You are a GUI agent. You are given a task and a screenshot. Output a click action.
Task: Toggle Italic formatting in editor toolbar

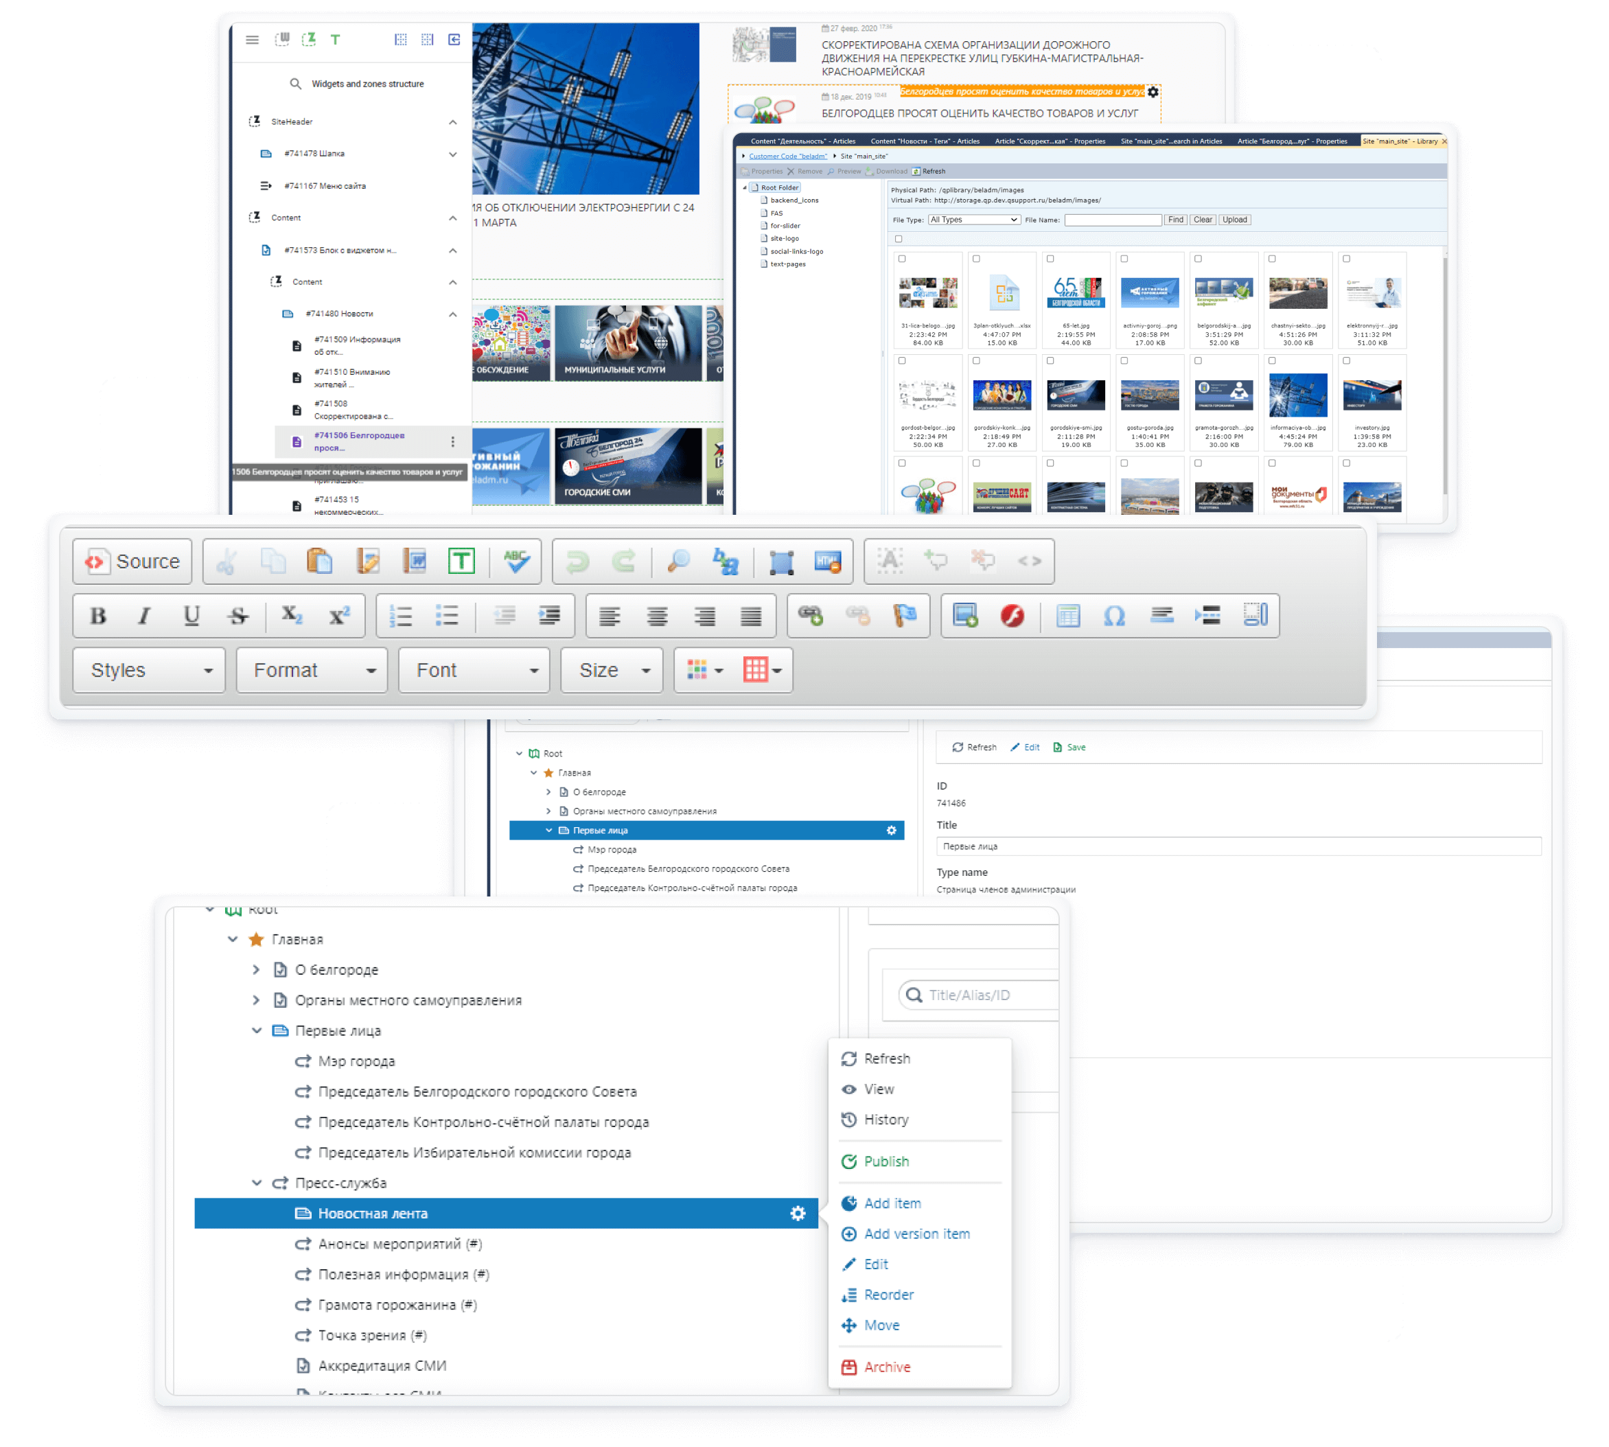[145, 616]
